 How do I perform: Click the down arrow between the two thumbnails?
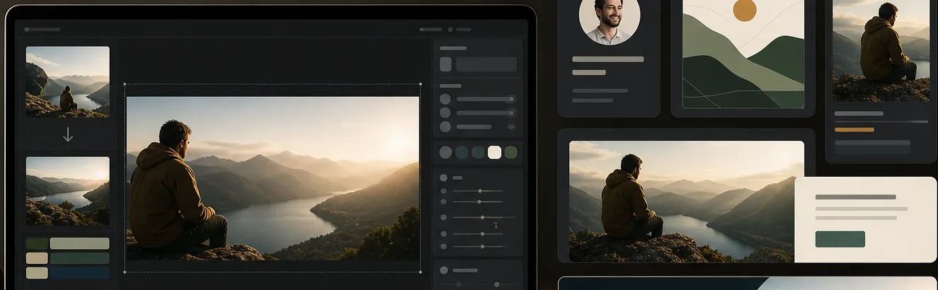point(68,134)
